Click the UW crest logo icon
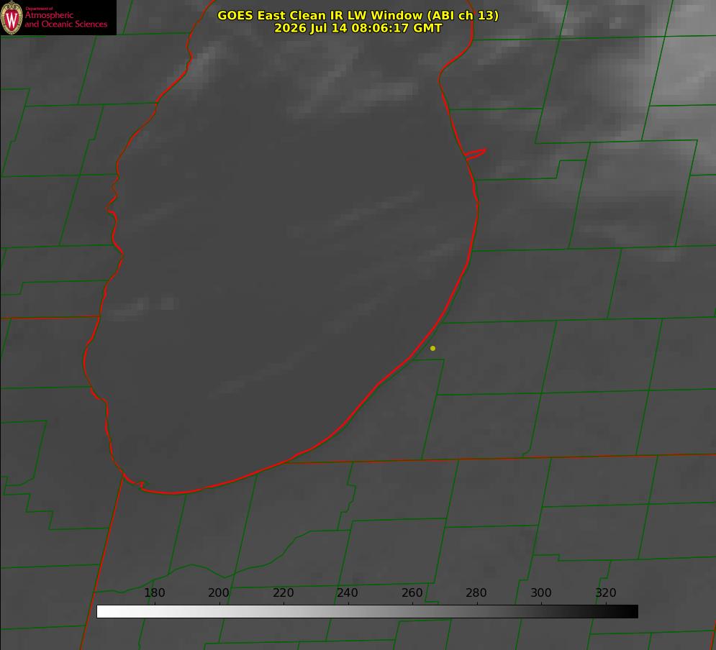Viewport: 716px width, 650px height. coord(12,17)
